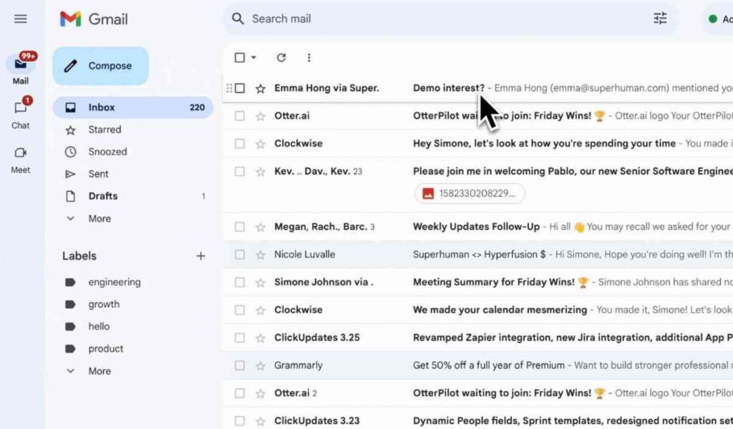
Task: Open the 1582330208229 image attachment chip
Action: (470, 194)
